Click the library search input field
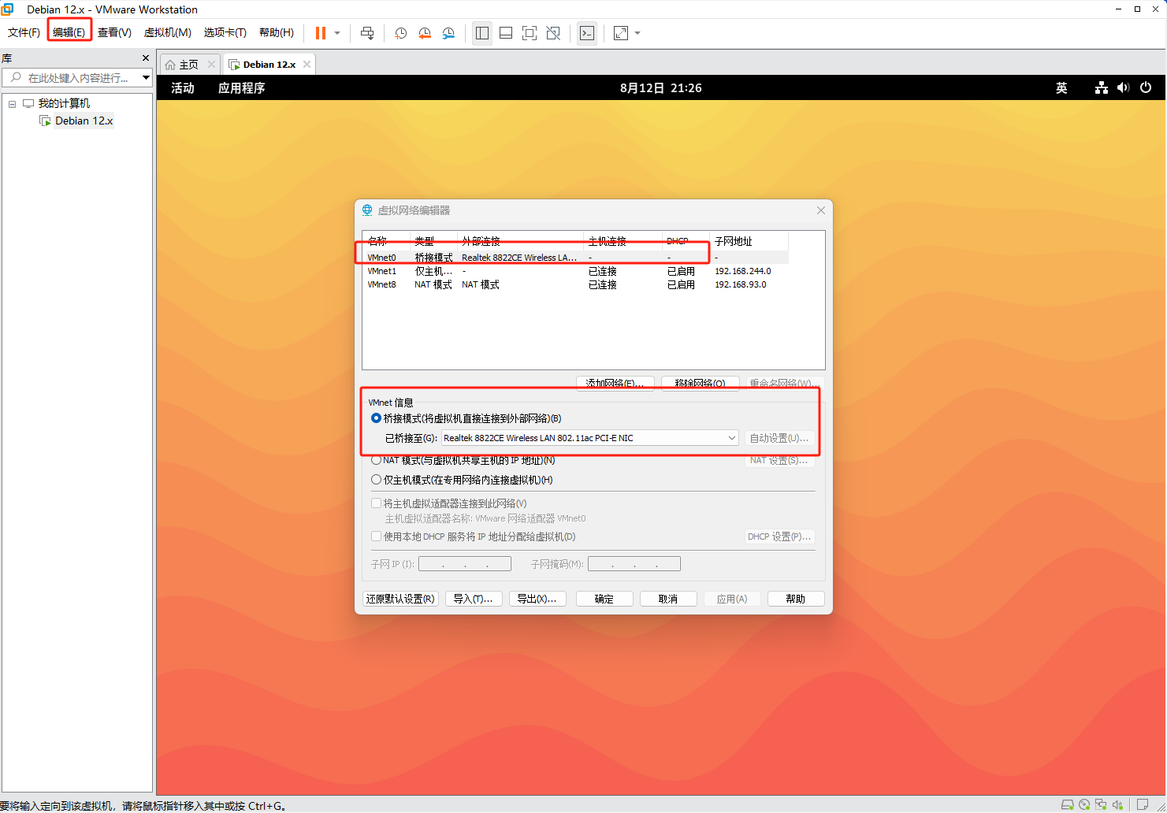The height and width of the screenshot is (813, 1167). click(76, 78)
